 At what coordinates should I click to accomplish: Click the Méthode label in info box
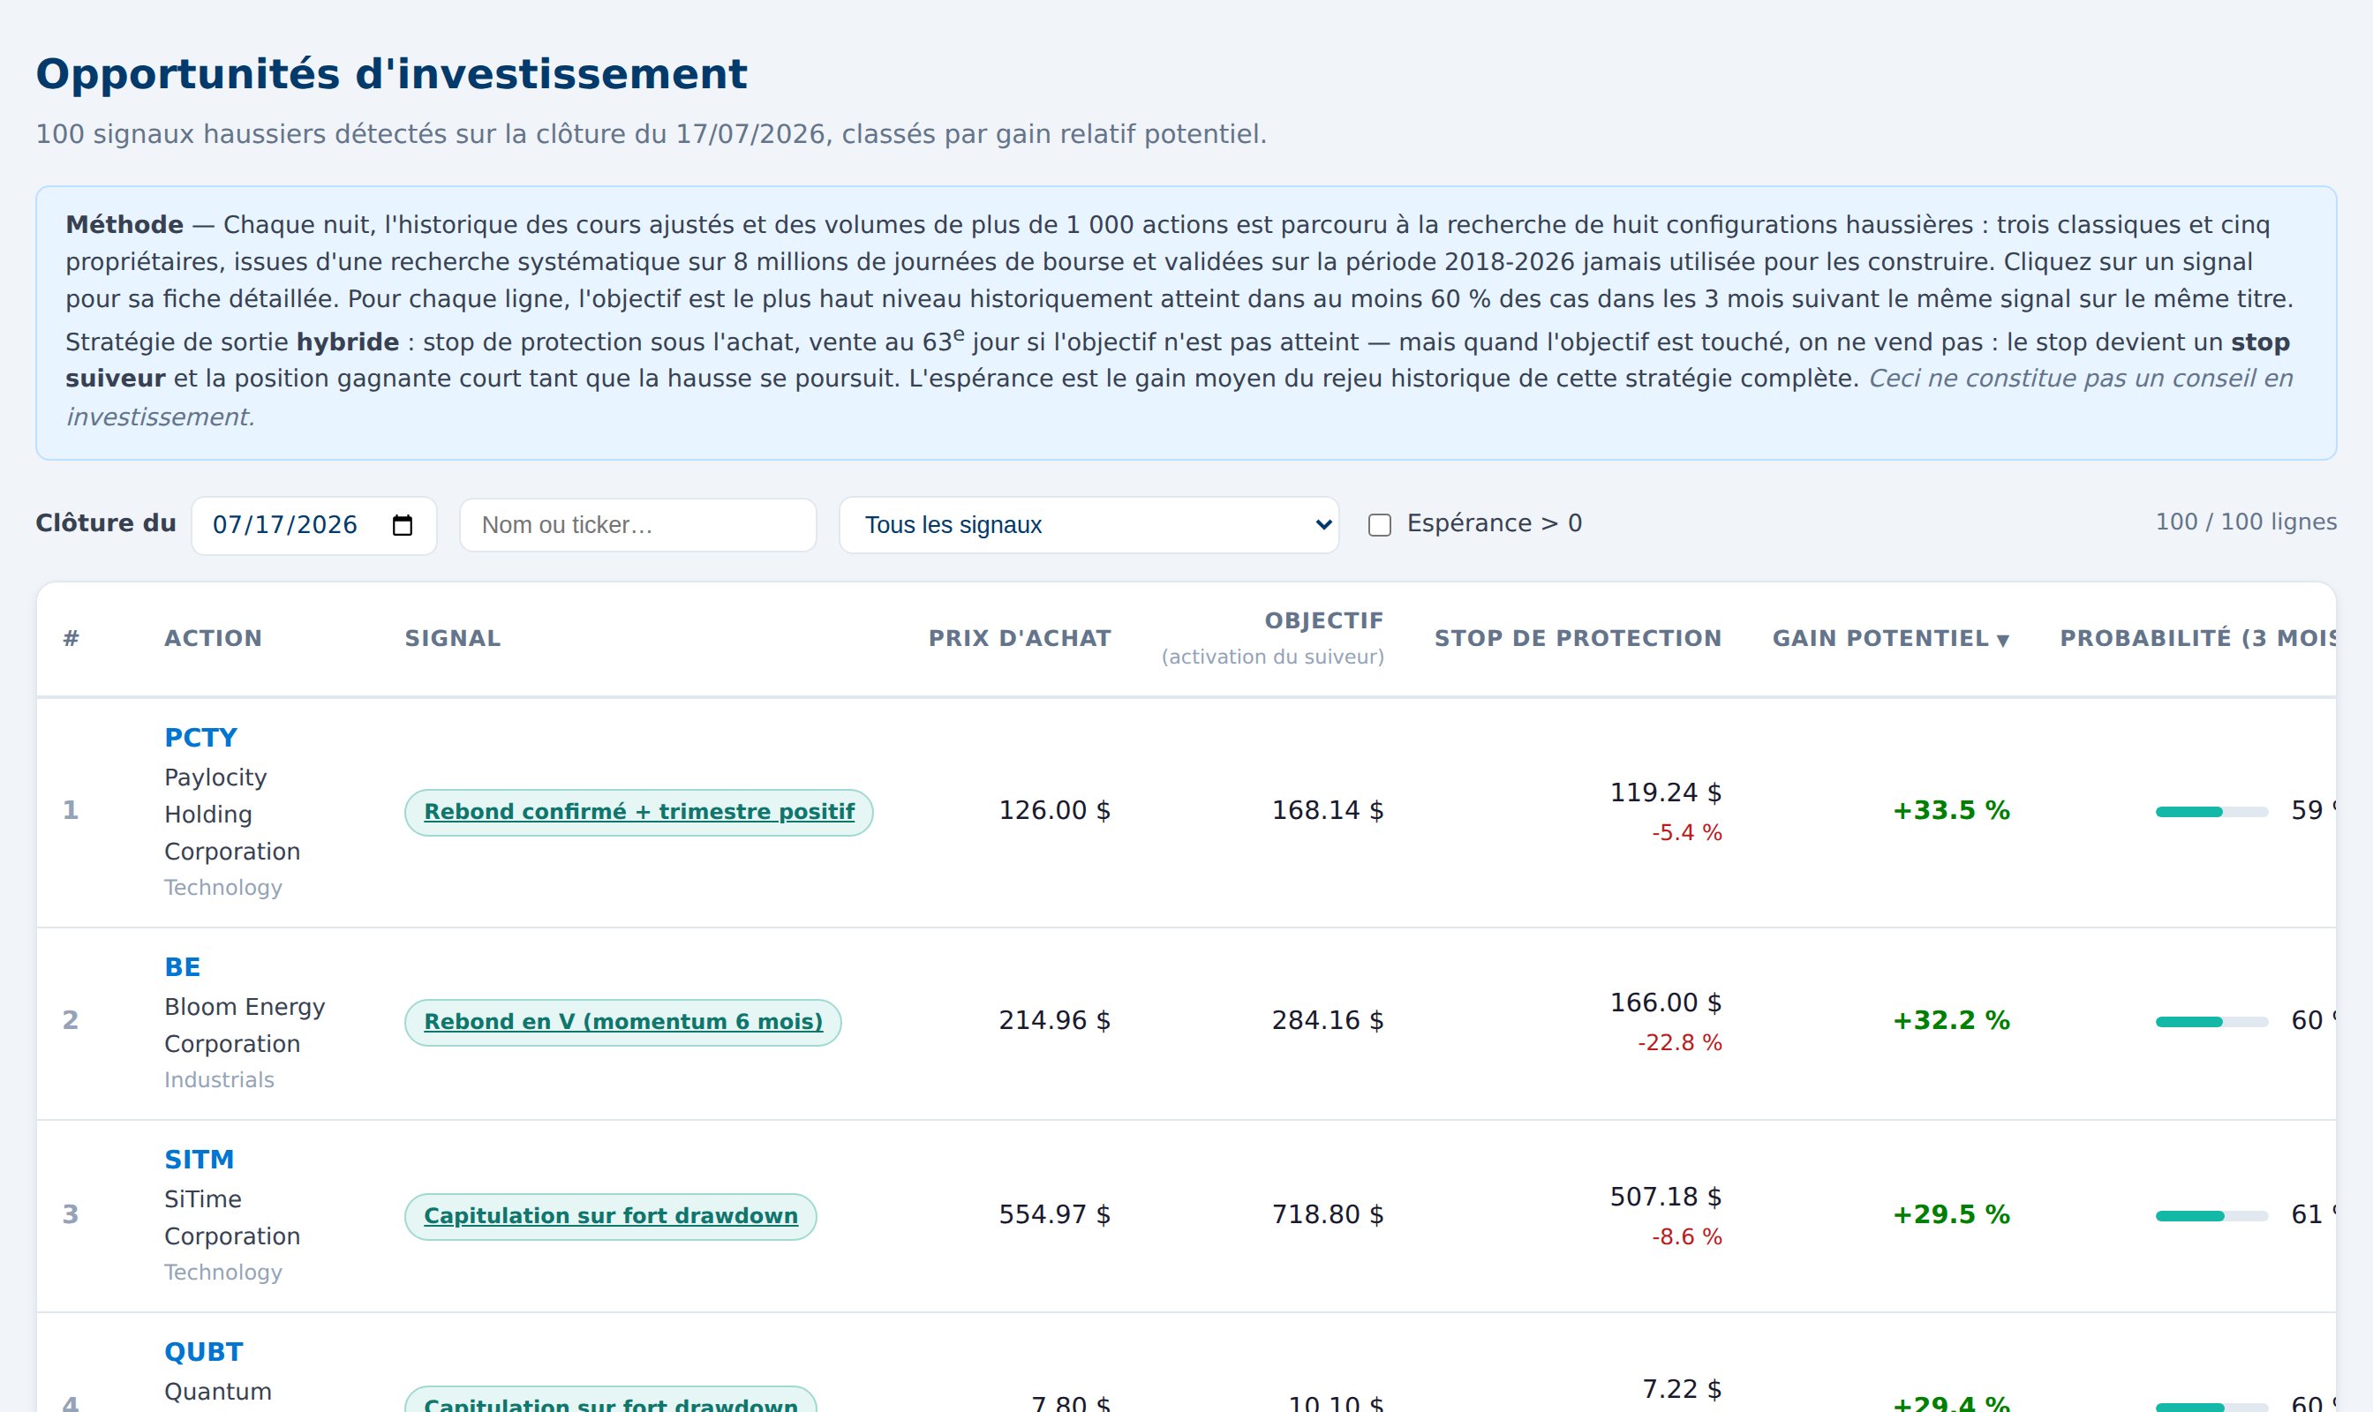124,224
